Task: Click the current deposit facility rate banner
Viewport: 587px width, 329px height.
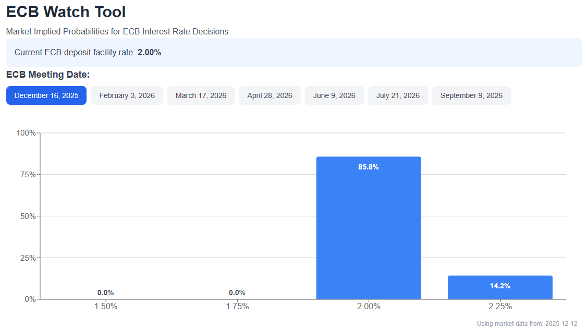Action: pos(293,53)
